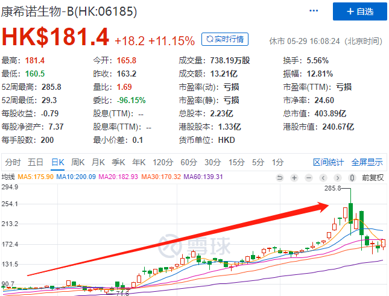Open the 前复权 adjustment dropdown
The height and width of the screenshot is (296, 389).
[x=373, y=178]
